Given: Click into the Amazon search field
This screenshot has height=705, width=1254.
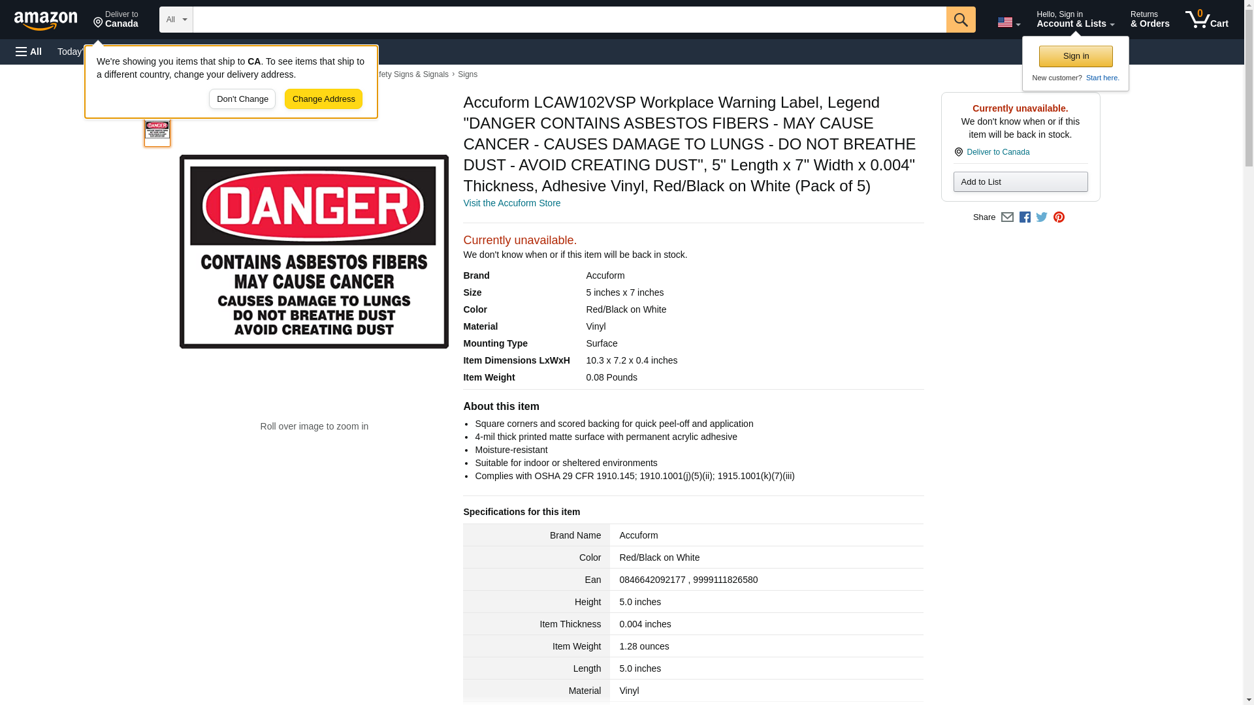Looking at the screenshot, I should 570,20.
